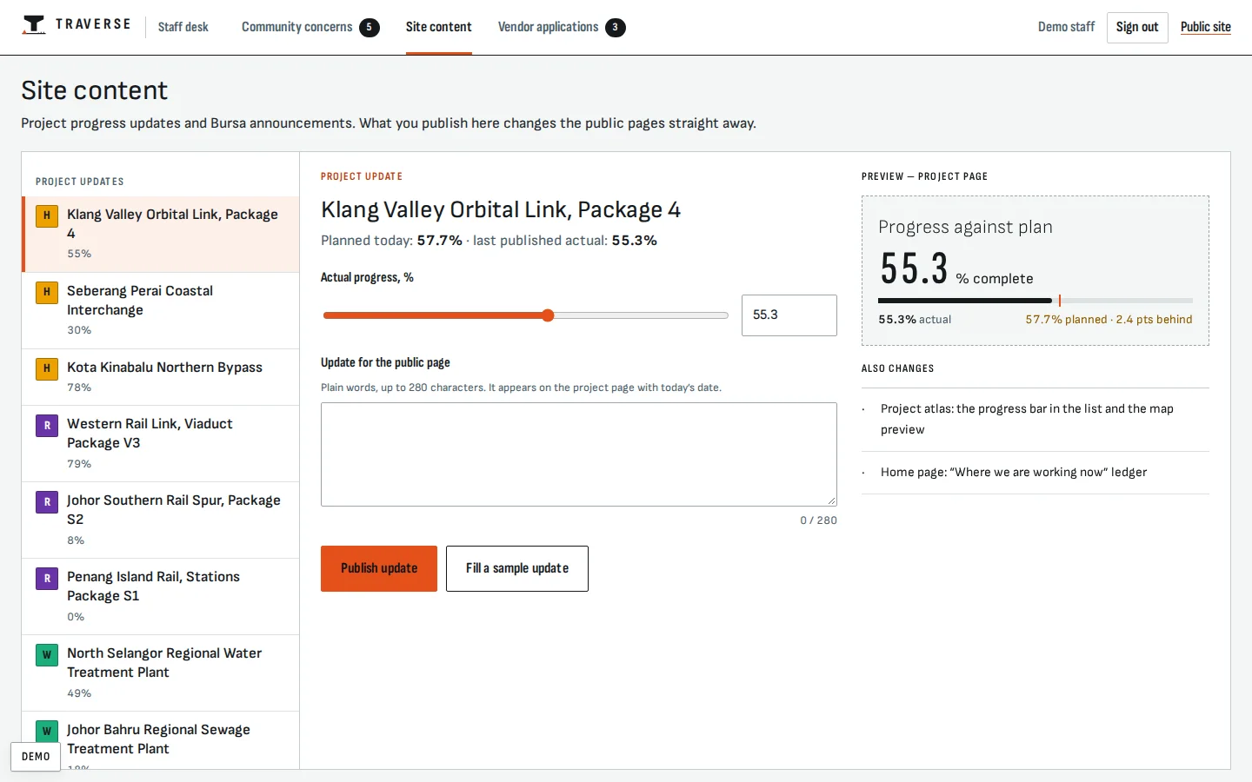Click W badge beside Johor Bahru Regional Sewage
Viewport: 1252px width, 782px height.
click(x=47, y=731)
